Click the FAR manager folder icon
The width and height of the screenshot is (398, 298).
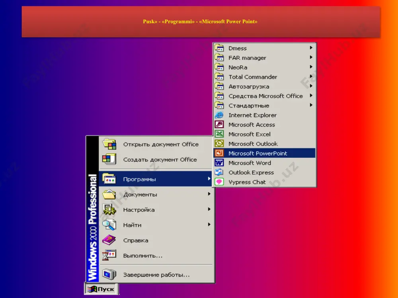pos(219,58)
